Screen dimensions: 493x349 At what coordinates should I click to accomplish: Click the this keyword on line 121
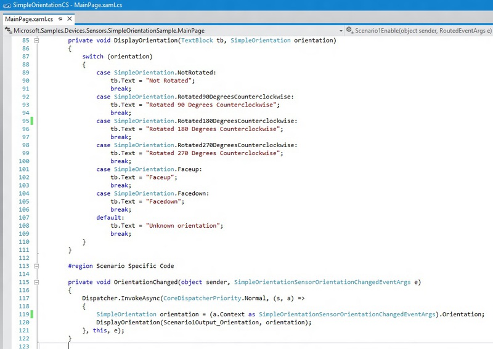pyautogui.click(x=100, y=330)
